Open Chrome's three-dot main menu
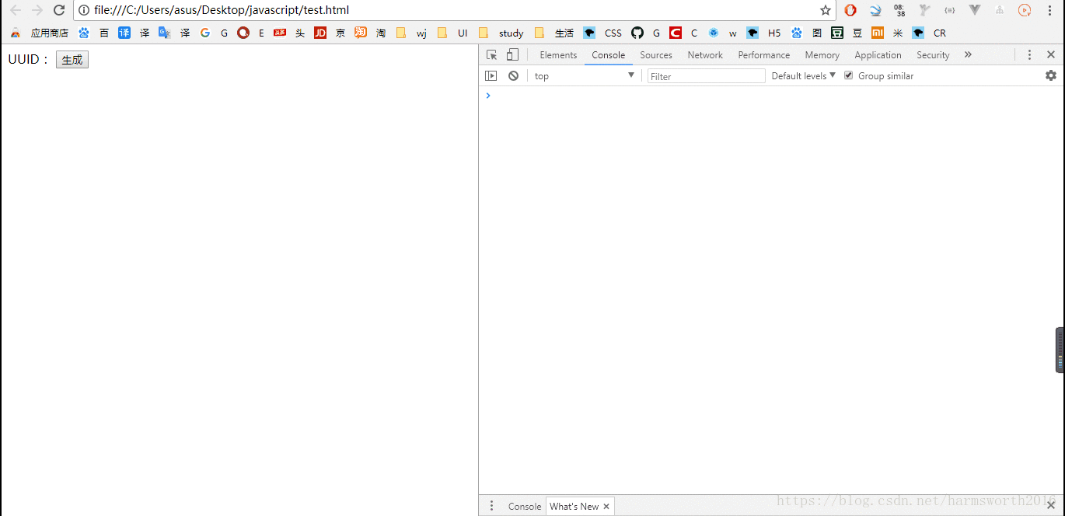 pyautogui.click(x=1049, y=10)
